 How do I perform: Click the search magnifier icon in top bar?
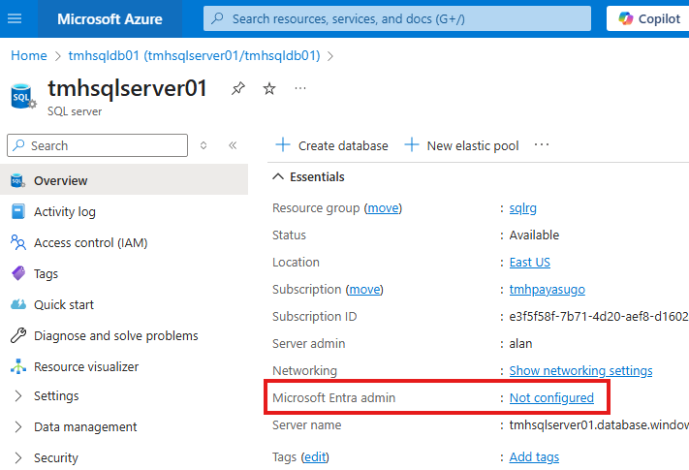[x=217, y=18]
